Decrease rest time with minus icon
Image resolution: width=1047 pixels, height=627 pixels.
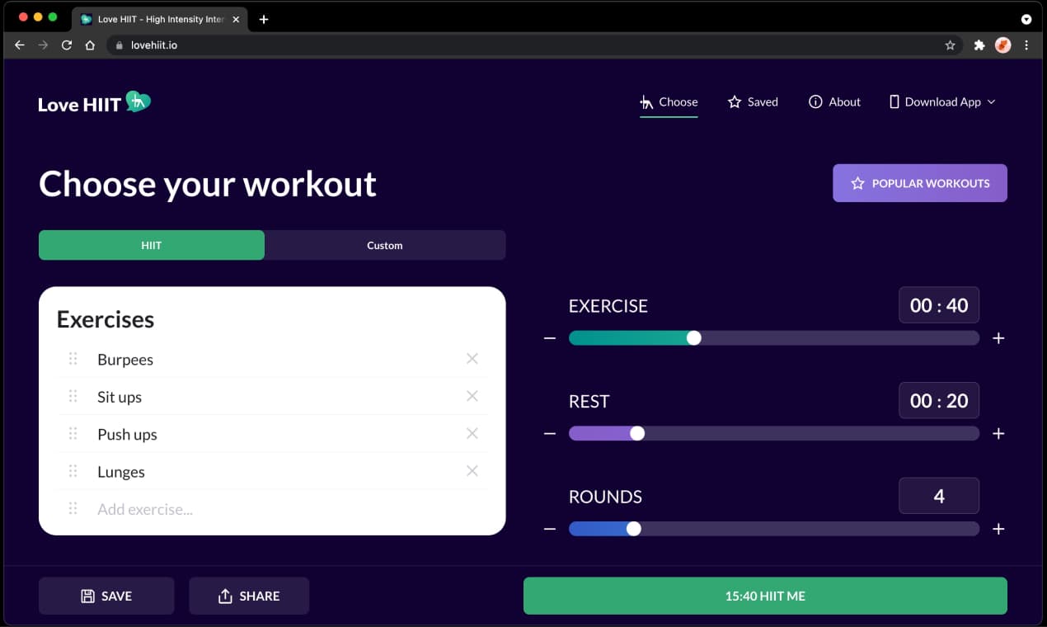(550, 434)
